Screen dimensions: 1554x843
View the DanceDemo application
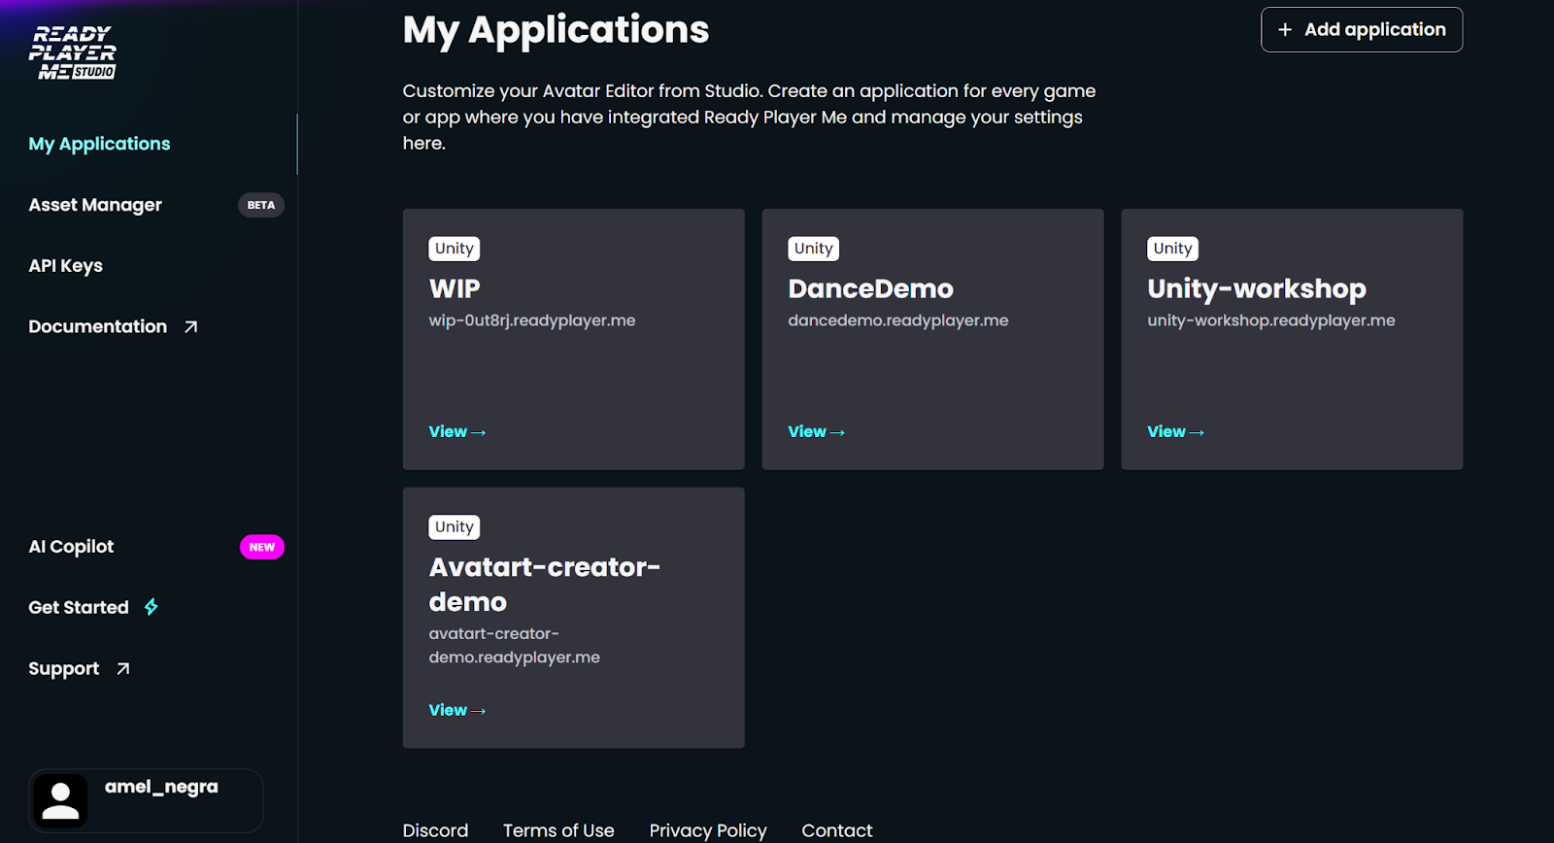817,431
